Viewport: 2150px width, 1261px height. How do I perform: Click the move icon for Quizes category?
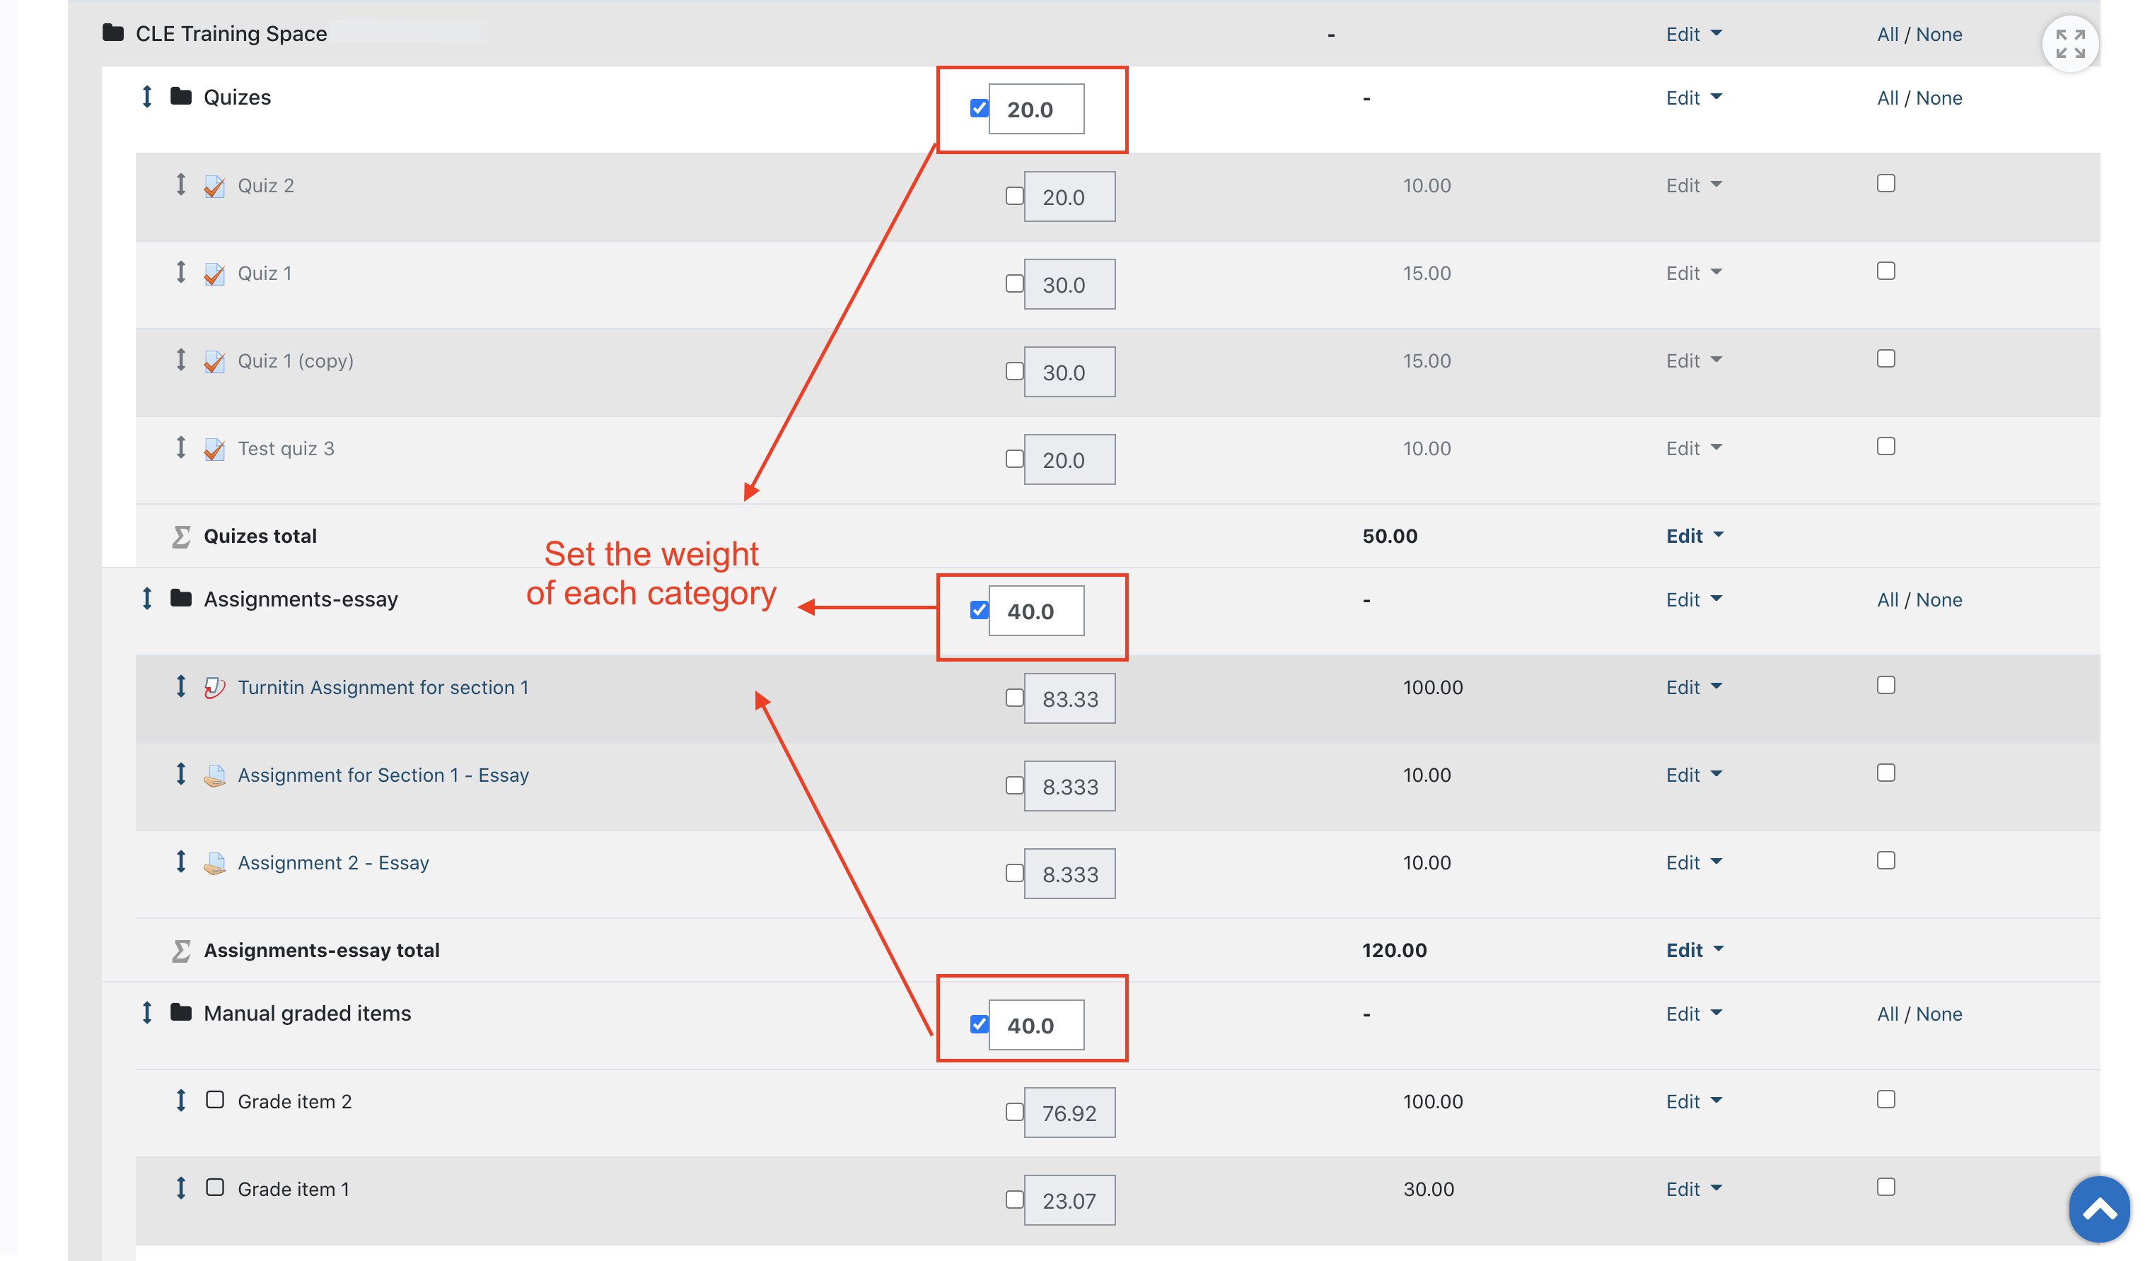point(146,98)
